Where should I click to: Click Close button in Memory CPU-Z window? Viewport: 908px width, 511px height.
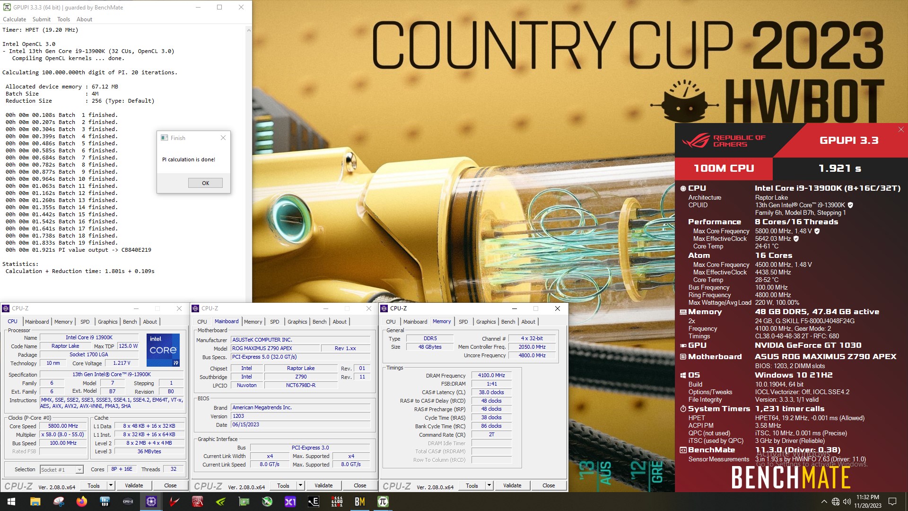tap(549, 485)
